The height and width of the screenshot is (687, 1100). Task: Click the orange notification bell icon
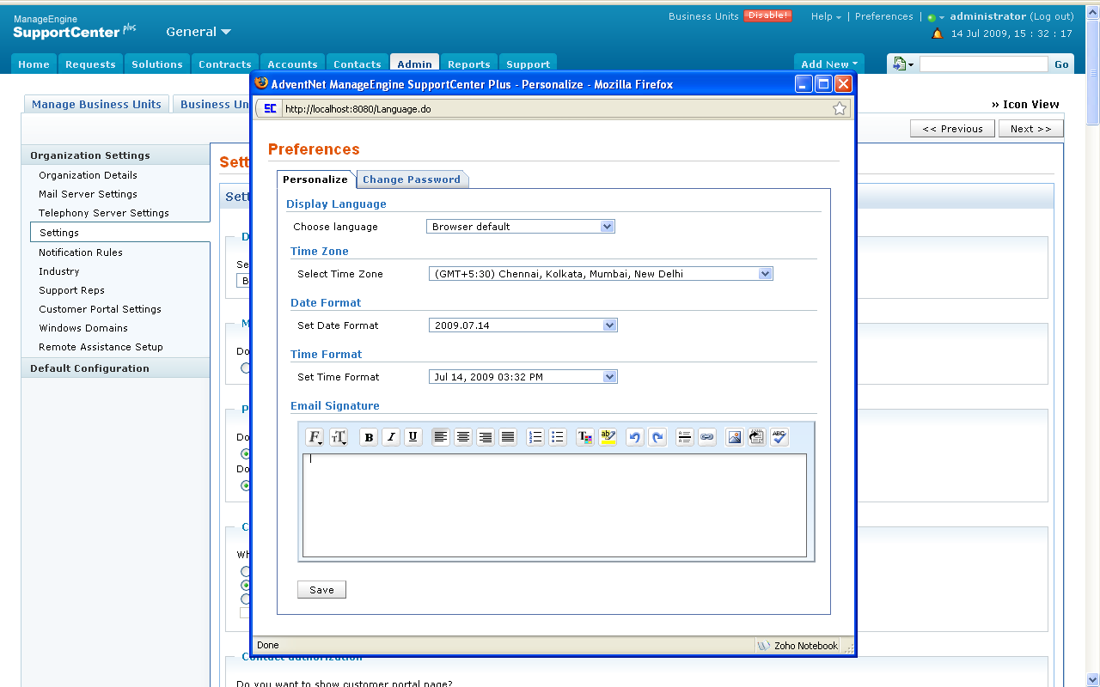point(937,34)
